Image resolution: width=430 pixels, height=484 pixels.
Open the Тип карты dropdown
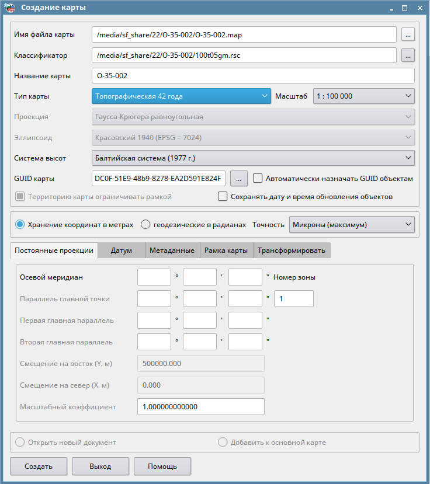coord(181,96)
